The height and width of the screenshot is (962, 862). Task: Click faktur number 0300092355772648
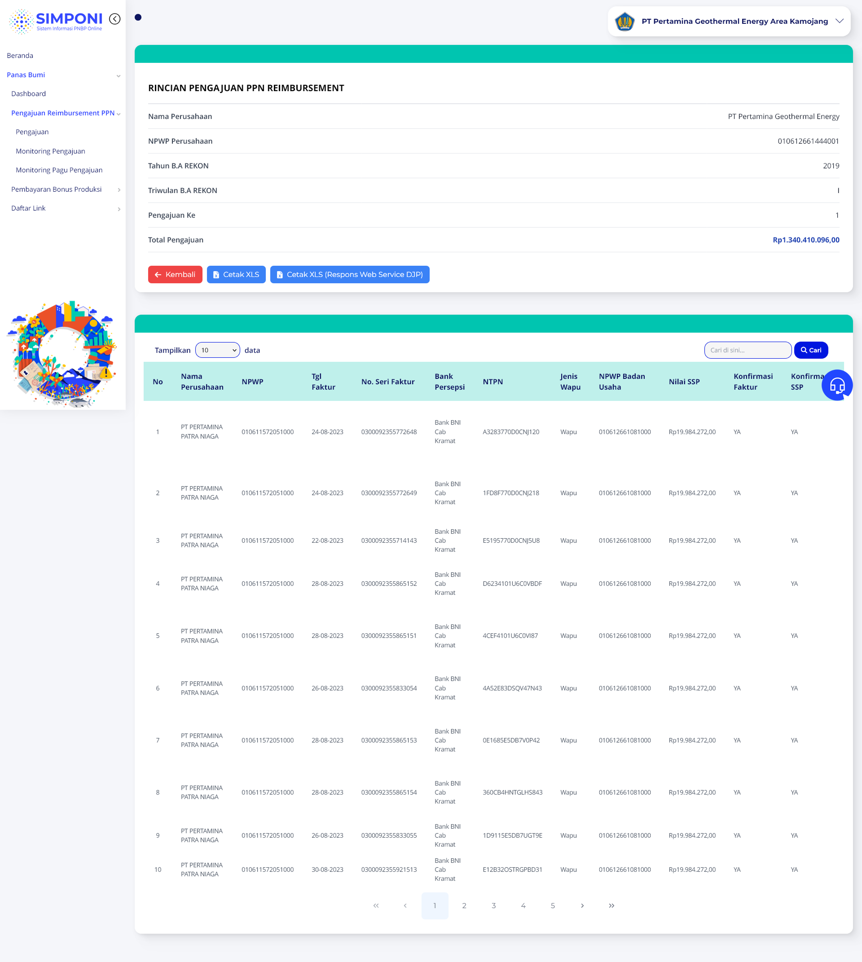(389, 432)
